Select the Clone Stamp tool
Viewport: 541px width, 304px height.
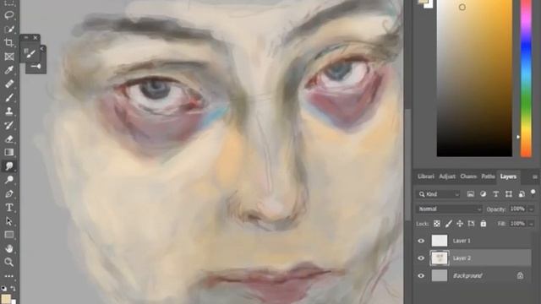[x=9, y=111]
